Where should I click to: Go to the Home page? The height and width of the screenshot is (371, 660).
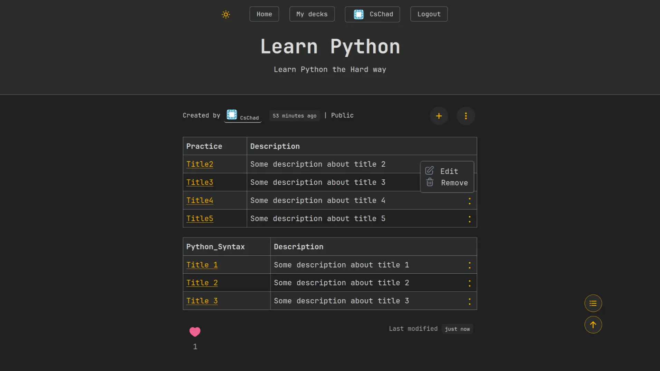[x=264, y=14]
